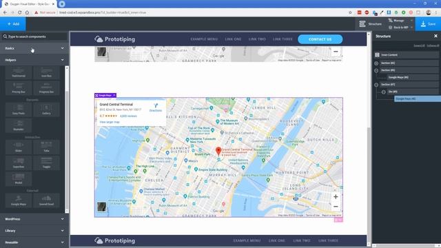The height and width of the screenshot is (248, 441).
Task: Open the browser profile avatar
Action: (x=429, y=12)
